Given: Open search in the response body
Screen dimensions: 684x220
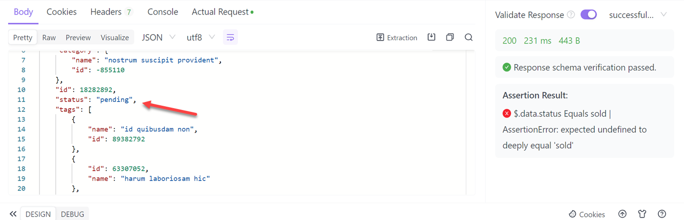Looking at the screenshot, I should pos(468,37).
